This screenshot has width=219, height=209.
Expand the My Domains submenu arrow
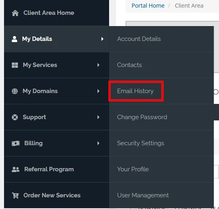[98, 91]
